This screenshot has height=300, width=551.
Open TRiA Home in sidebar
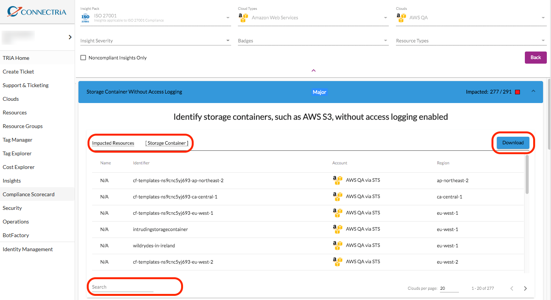coord(37,58)
